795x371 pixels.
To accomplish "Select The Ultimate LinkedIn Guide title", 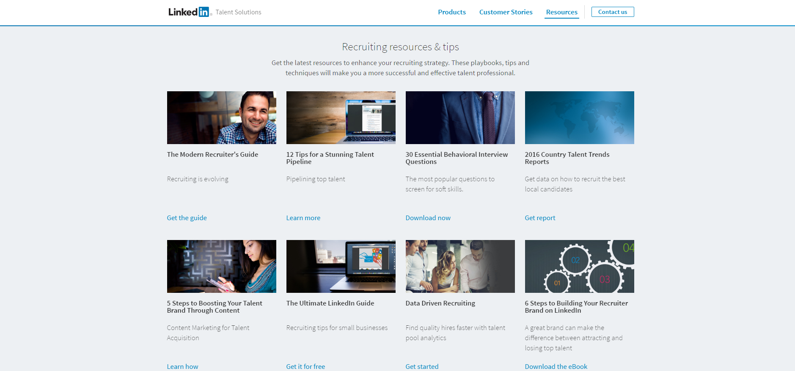I will click(330, 303).
